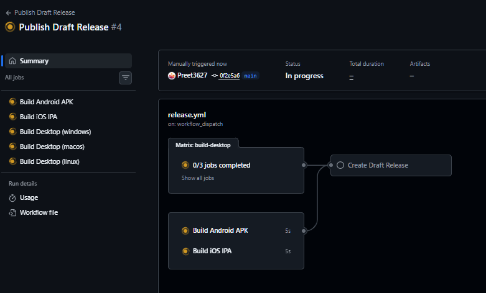Click the release.yml workflow title
Viewport: 486px width, 293px height.
187,115
